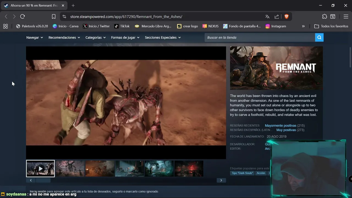Select the fourth screenshot thumbnail

(x=130, y=169)
